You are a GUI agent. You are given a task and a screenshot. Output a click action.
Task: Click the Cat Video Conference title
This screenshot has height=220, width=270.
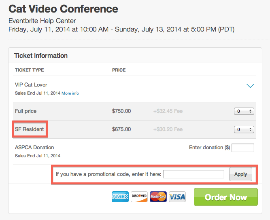click(63, 9)
